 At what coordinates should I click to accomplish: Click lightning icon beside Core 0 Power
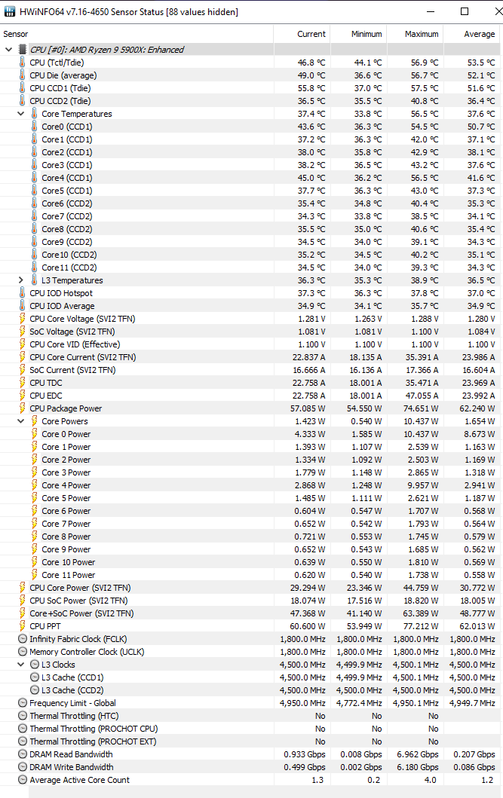pos(34,434)
